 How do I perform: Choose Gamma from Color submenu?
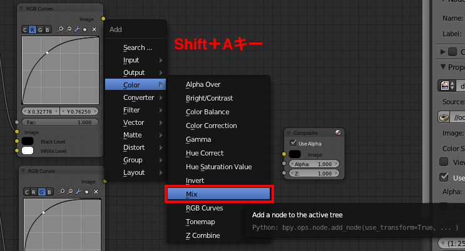219,139
